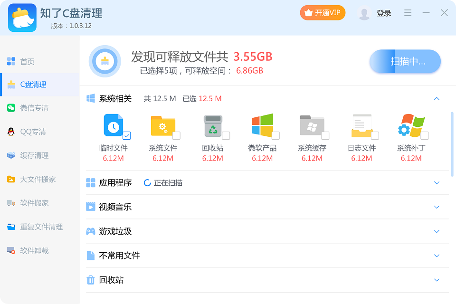Click the 不常用文件 section title

pos(119,256)
